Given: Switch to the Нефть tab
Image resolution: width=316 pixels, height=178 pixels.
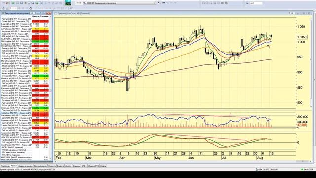Looking at the screenshot, I should click(x=103, y=166).
